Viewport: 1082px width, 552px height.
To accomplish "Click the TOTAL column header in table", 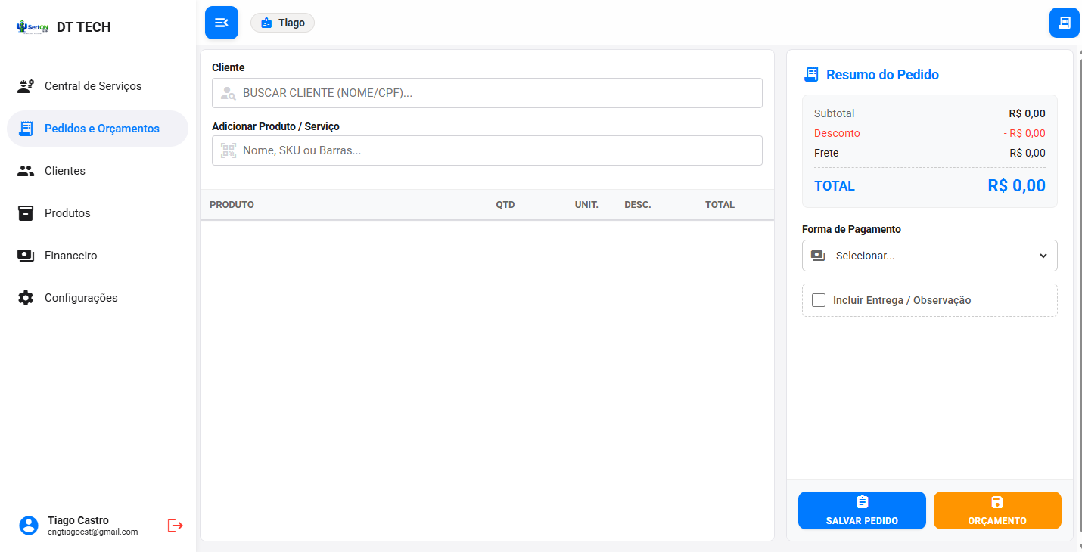I will coord(720,205).
